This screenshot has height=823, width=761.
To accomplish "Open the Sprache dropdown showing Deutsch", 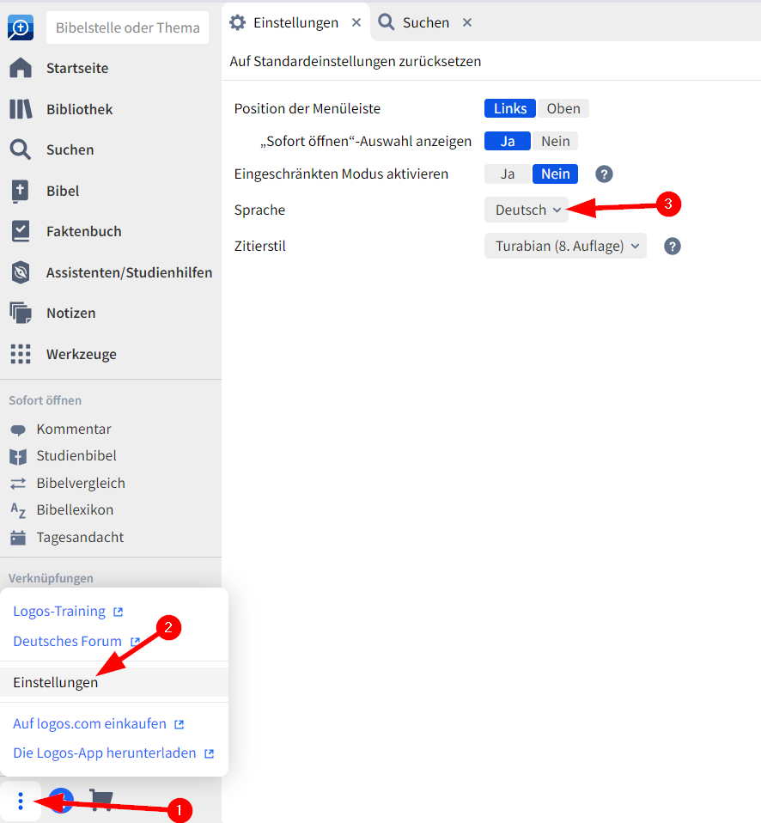I will click(x=527, y=210).
